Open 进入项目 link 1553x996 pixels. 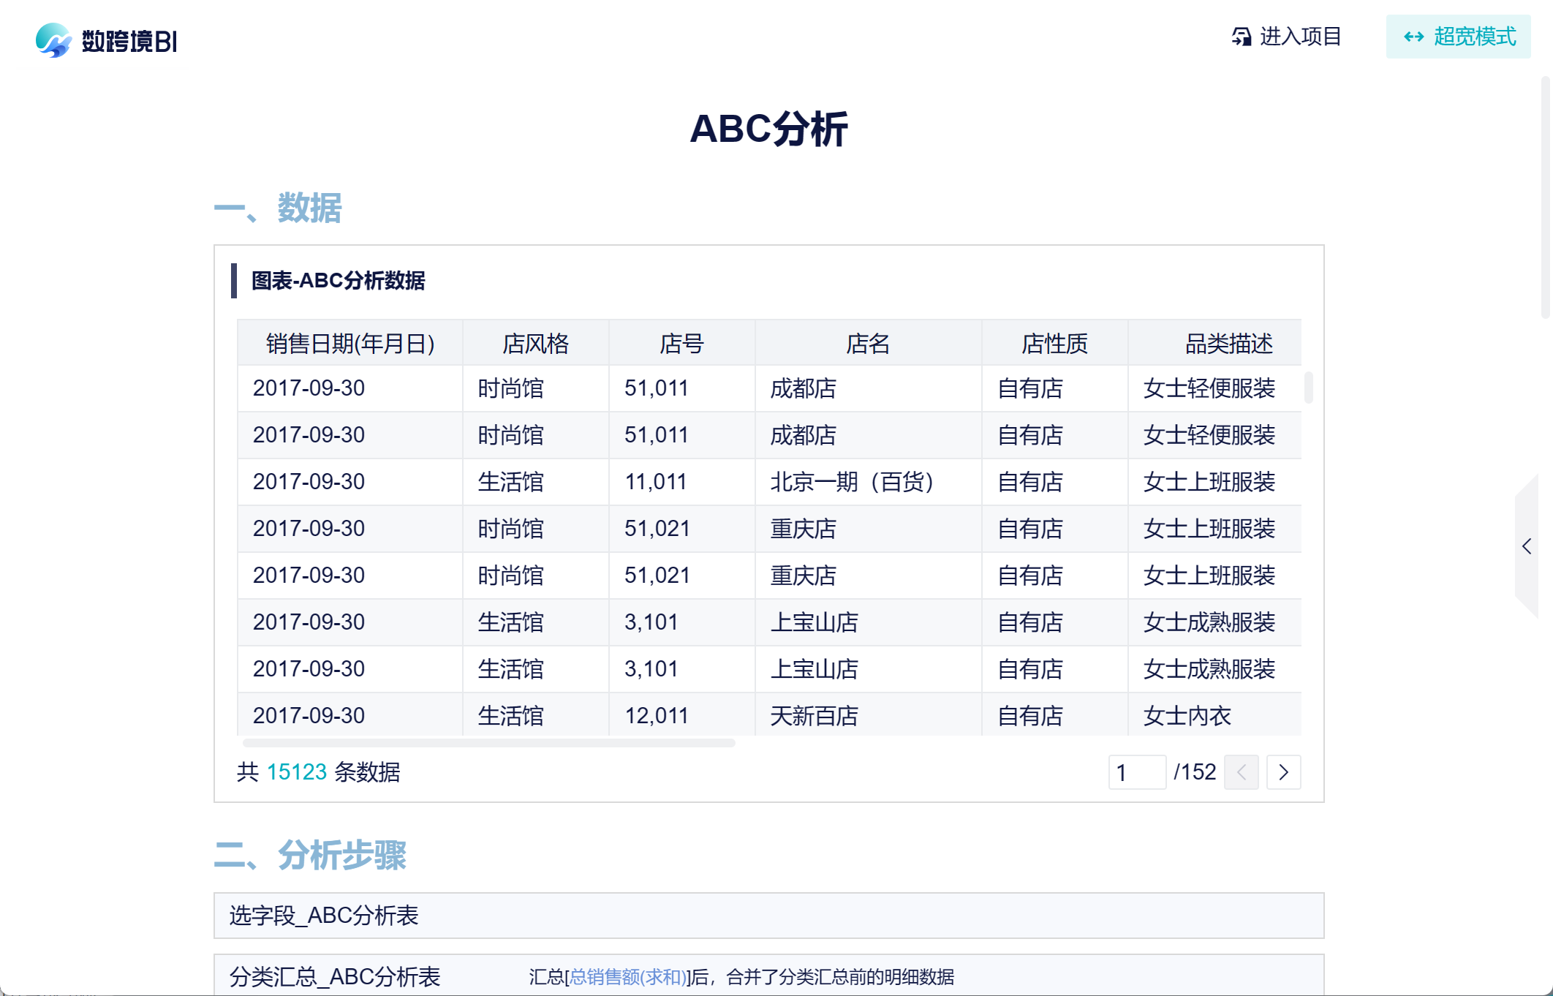[1300, 37]
